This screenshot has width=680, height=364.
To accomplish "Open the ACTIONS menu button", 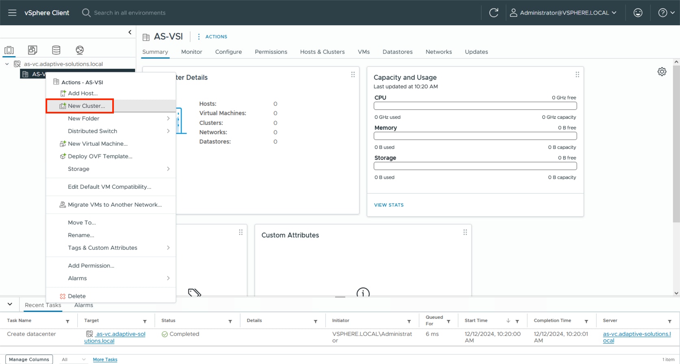I will coord(212,37).
